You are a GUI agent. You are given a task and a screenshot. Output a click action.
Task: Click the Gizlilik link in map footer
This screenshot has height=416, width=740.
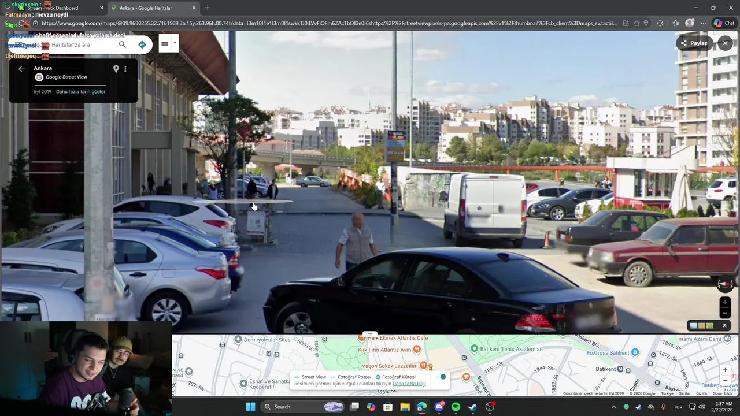coord(701,393)
